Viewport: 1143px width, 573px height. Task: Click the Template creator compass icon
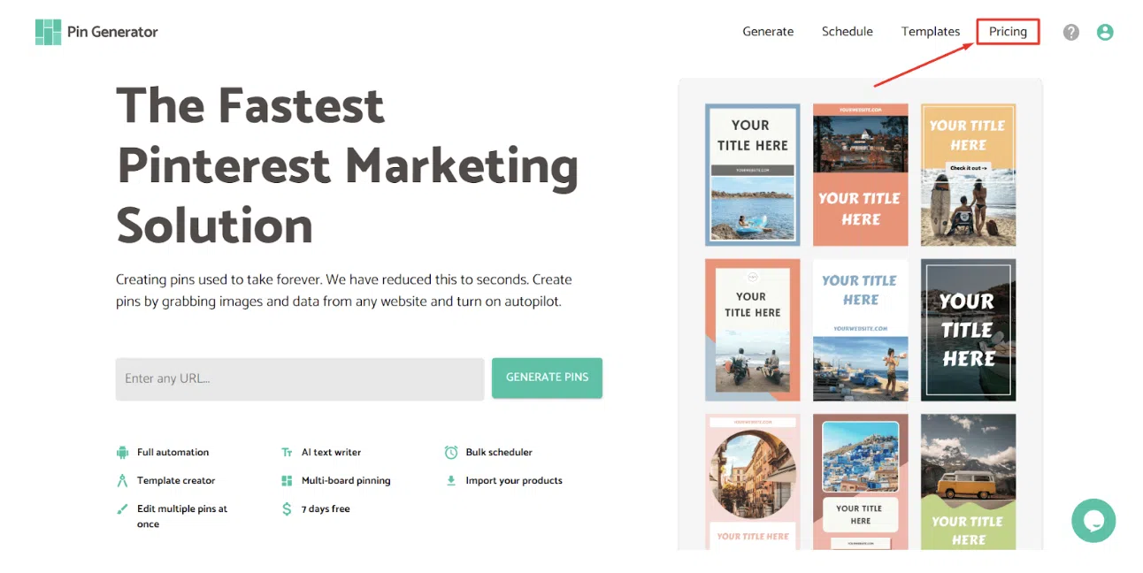[x=122, y=481]
